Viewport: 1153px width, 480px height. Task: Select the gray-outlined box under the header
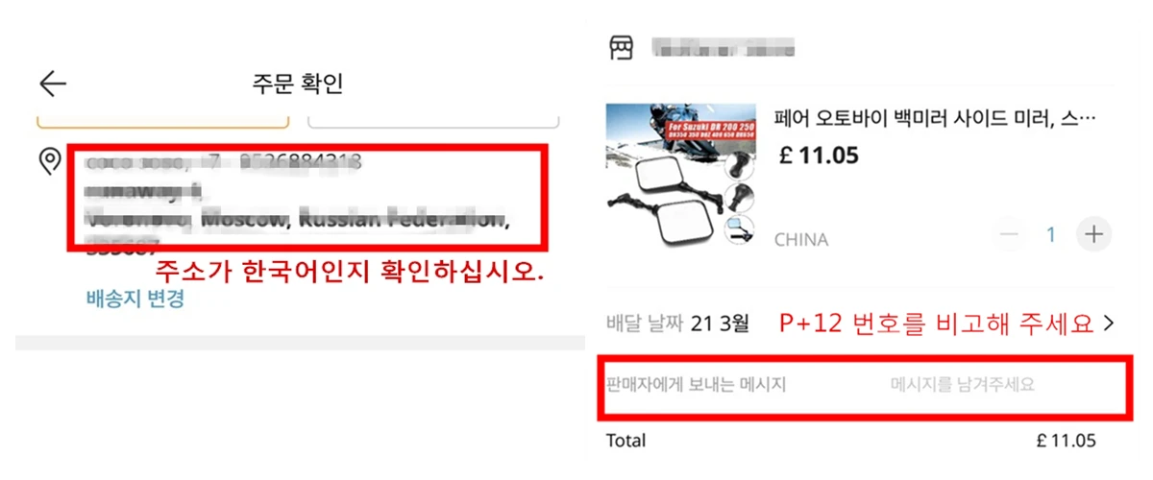(433, 120)
